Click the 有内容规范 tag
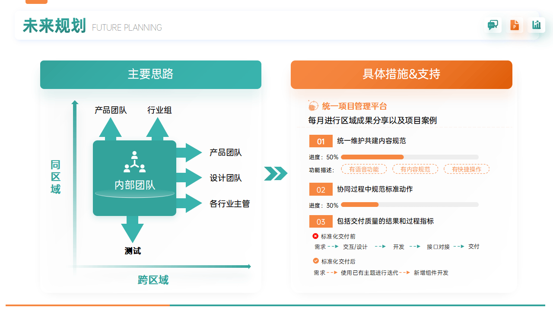 pos(415,169)
